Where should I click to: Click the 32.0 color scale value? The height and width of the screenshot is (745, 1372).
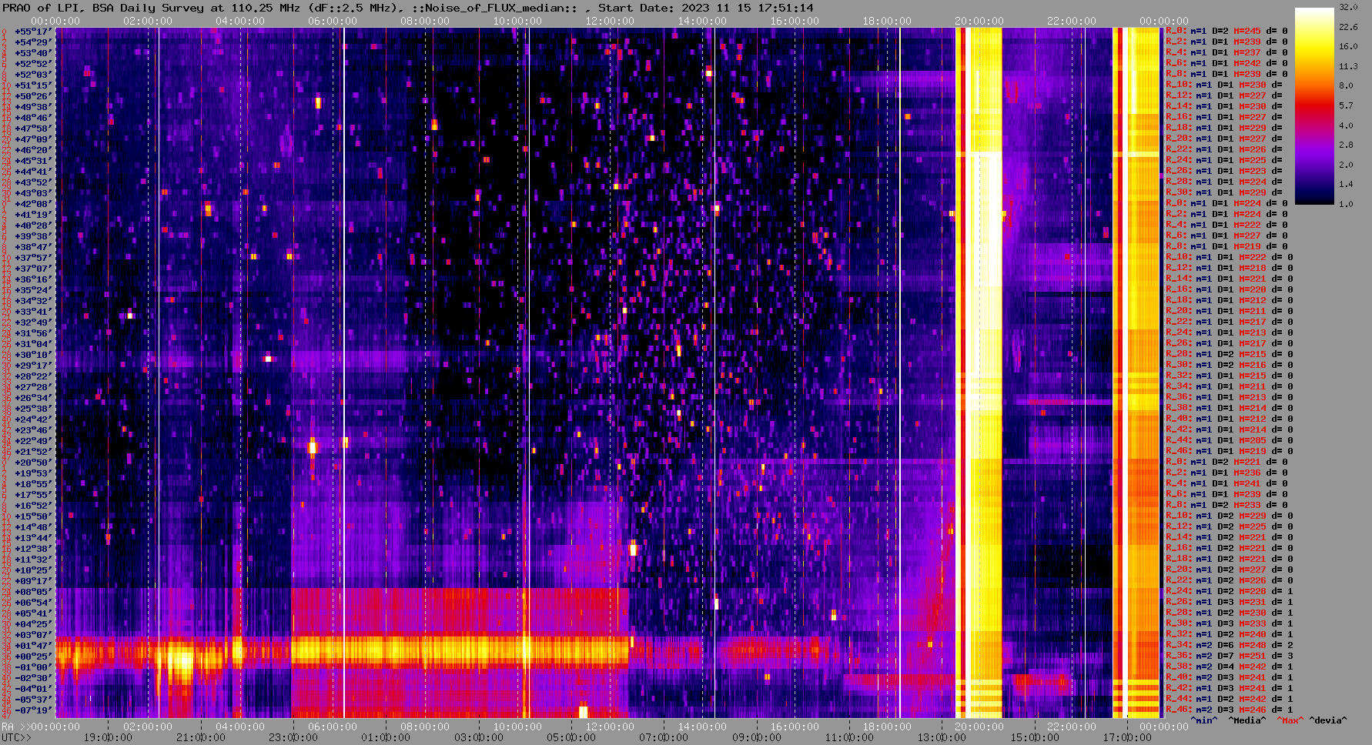tap(1348, 7)
